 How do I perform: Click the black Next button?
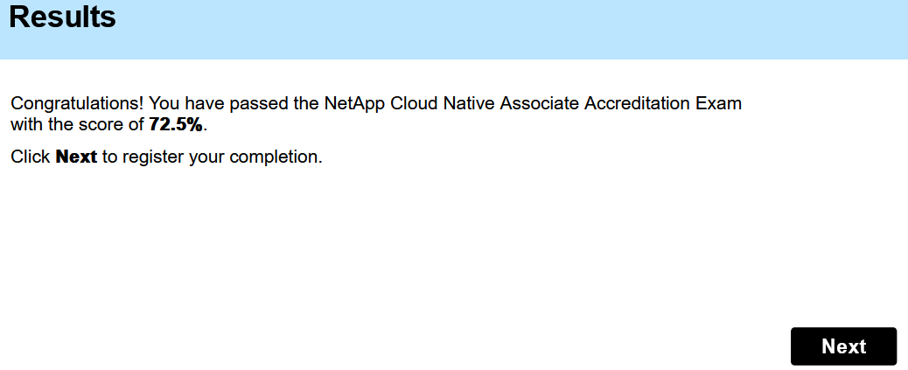point(843,346)
